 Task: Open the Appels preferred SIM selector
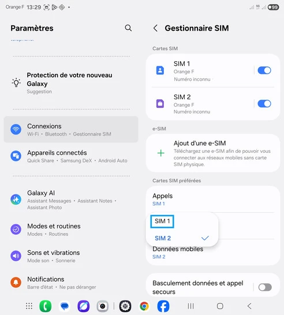pos(213,199)
